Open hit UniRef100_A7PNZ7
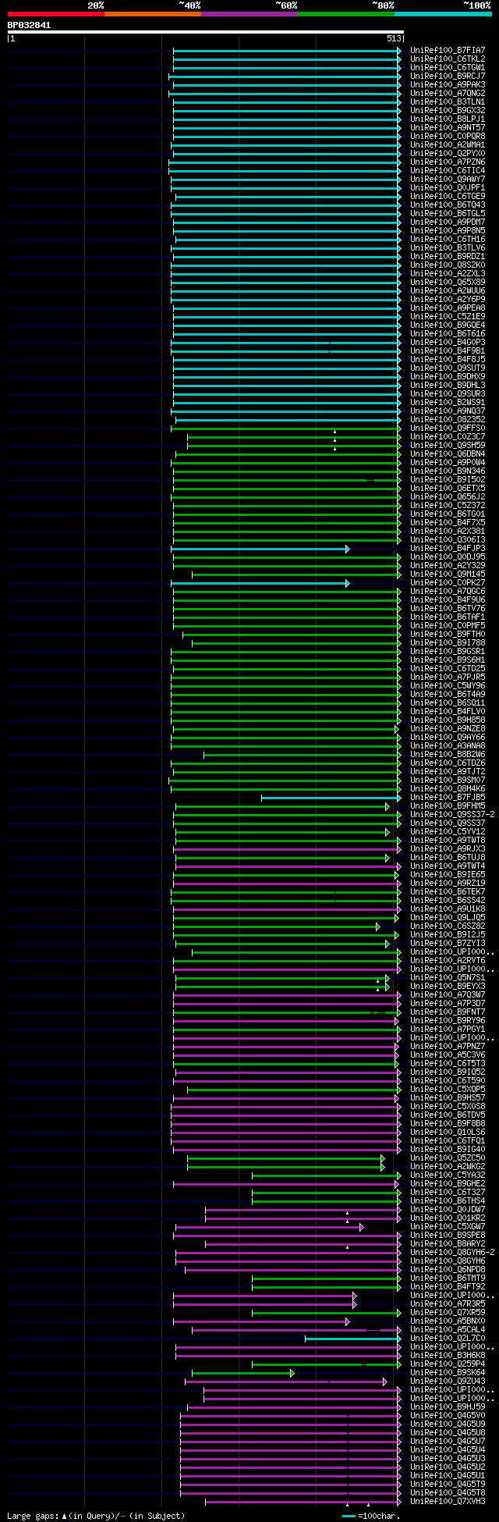499x1522 pixels. point(448,1046)
